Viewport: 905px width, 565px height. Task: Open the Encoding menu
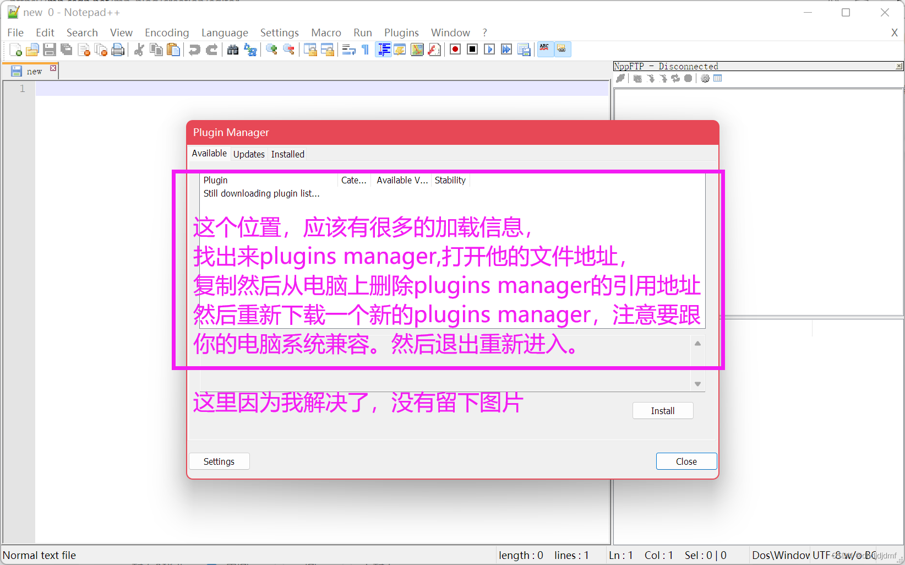click(x=167, y=32)
